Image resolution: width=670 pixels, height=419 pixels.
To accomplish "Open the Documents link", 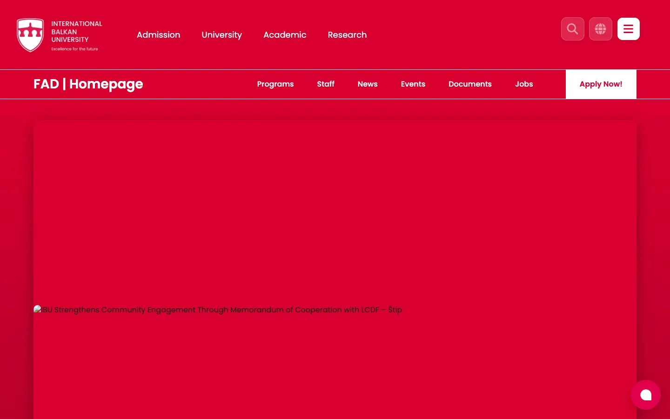I will (470, 84).
